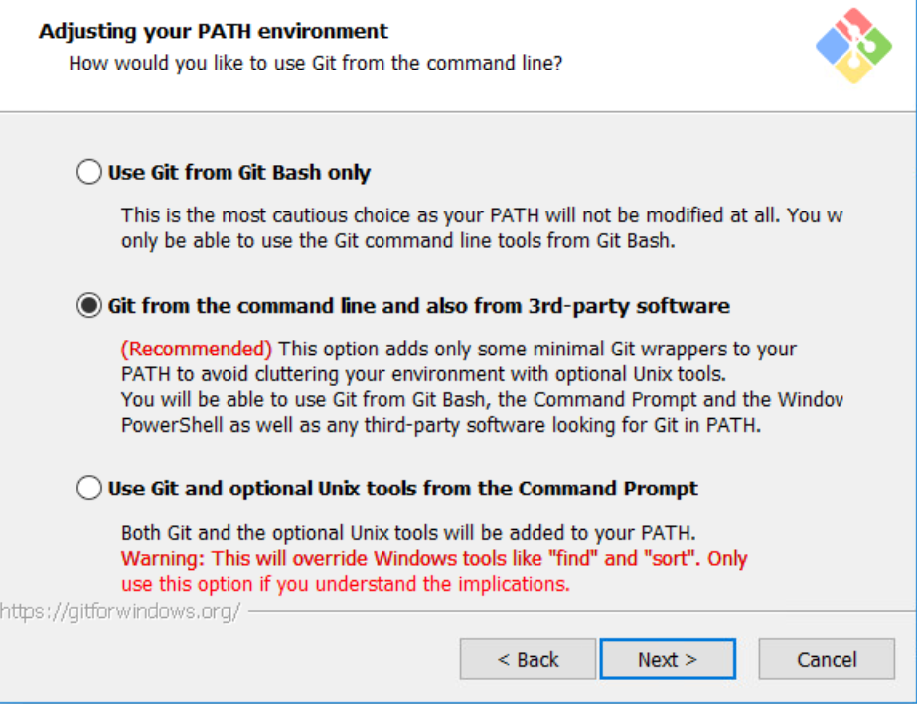This screenshot has height=704, width=917.
Task: Click 'PATH to avoid cluttering your environment' line
Action: click(422, 374)
